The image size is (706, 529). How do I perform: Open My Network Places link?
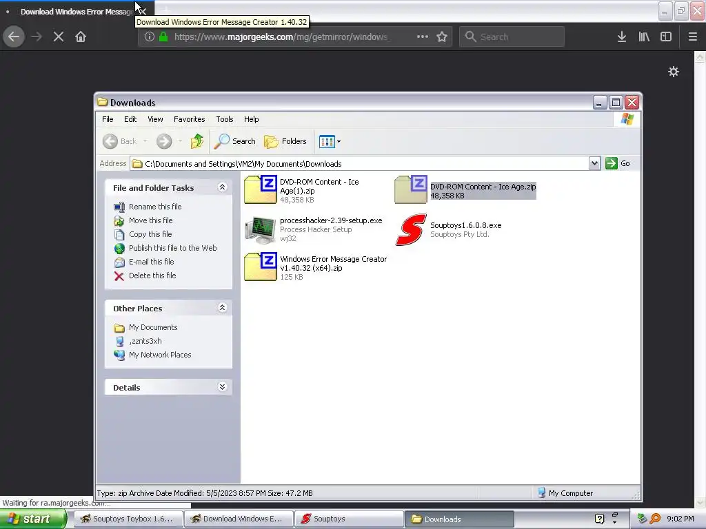[160, 355]
